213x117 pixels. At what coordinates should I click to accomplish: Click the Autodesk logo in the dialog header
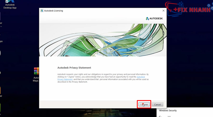point(154,19)
